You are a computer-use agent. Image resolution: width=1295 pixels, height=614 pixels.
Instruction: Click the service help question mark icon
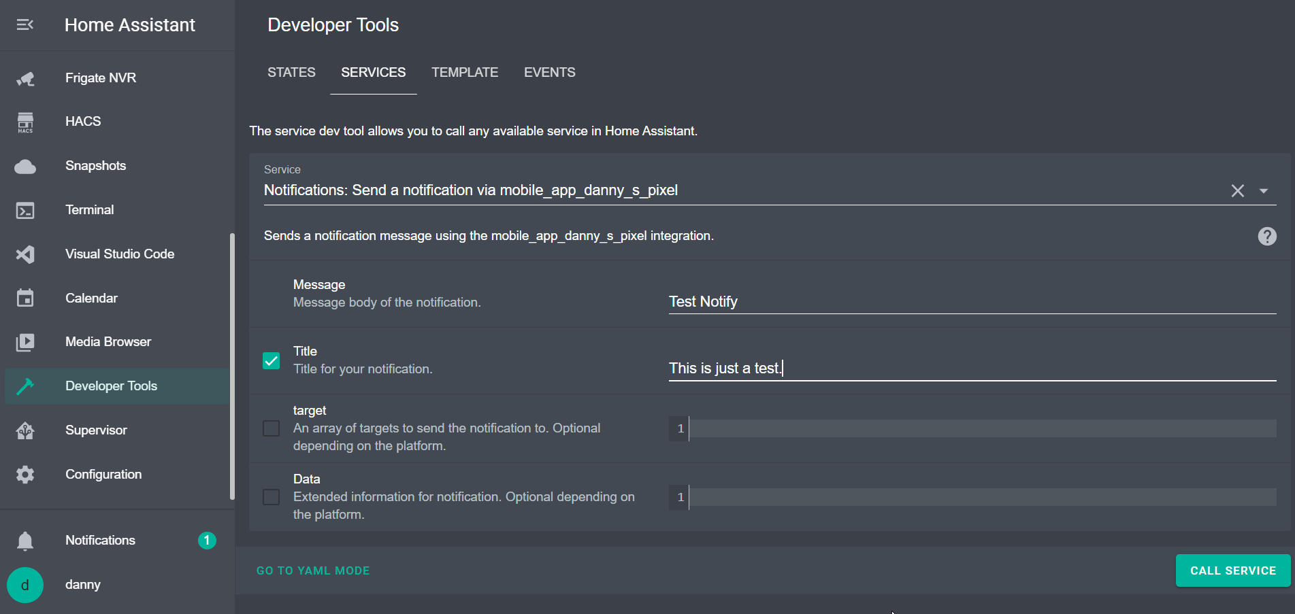pos(1267,236)
